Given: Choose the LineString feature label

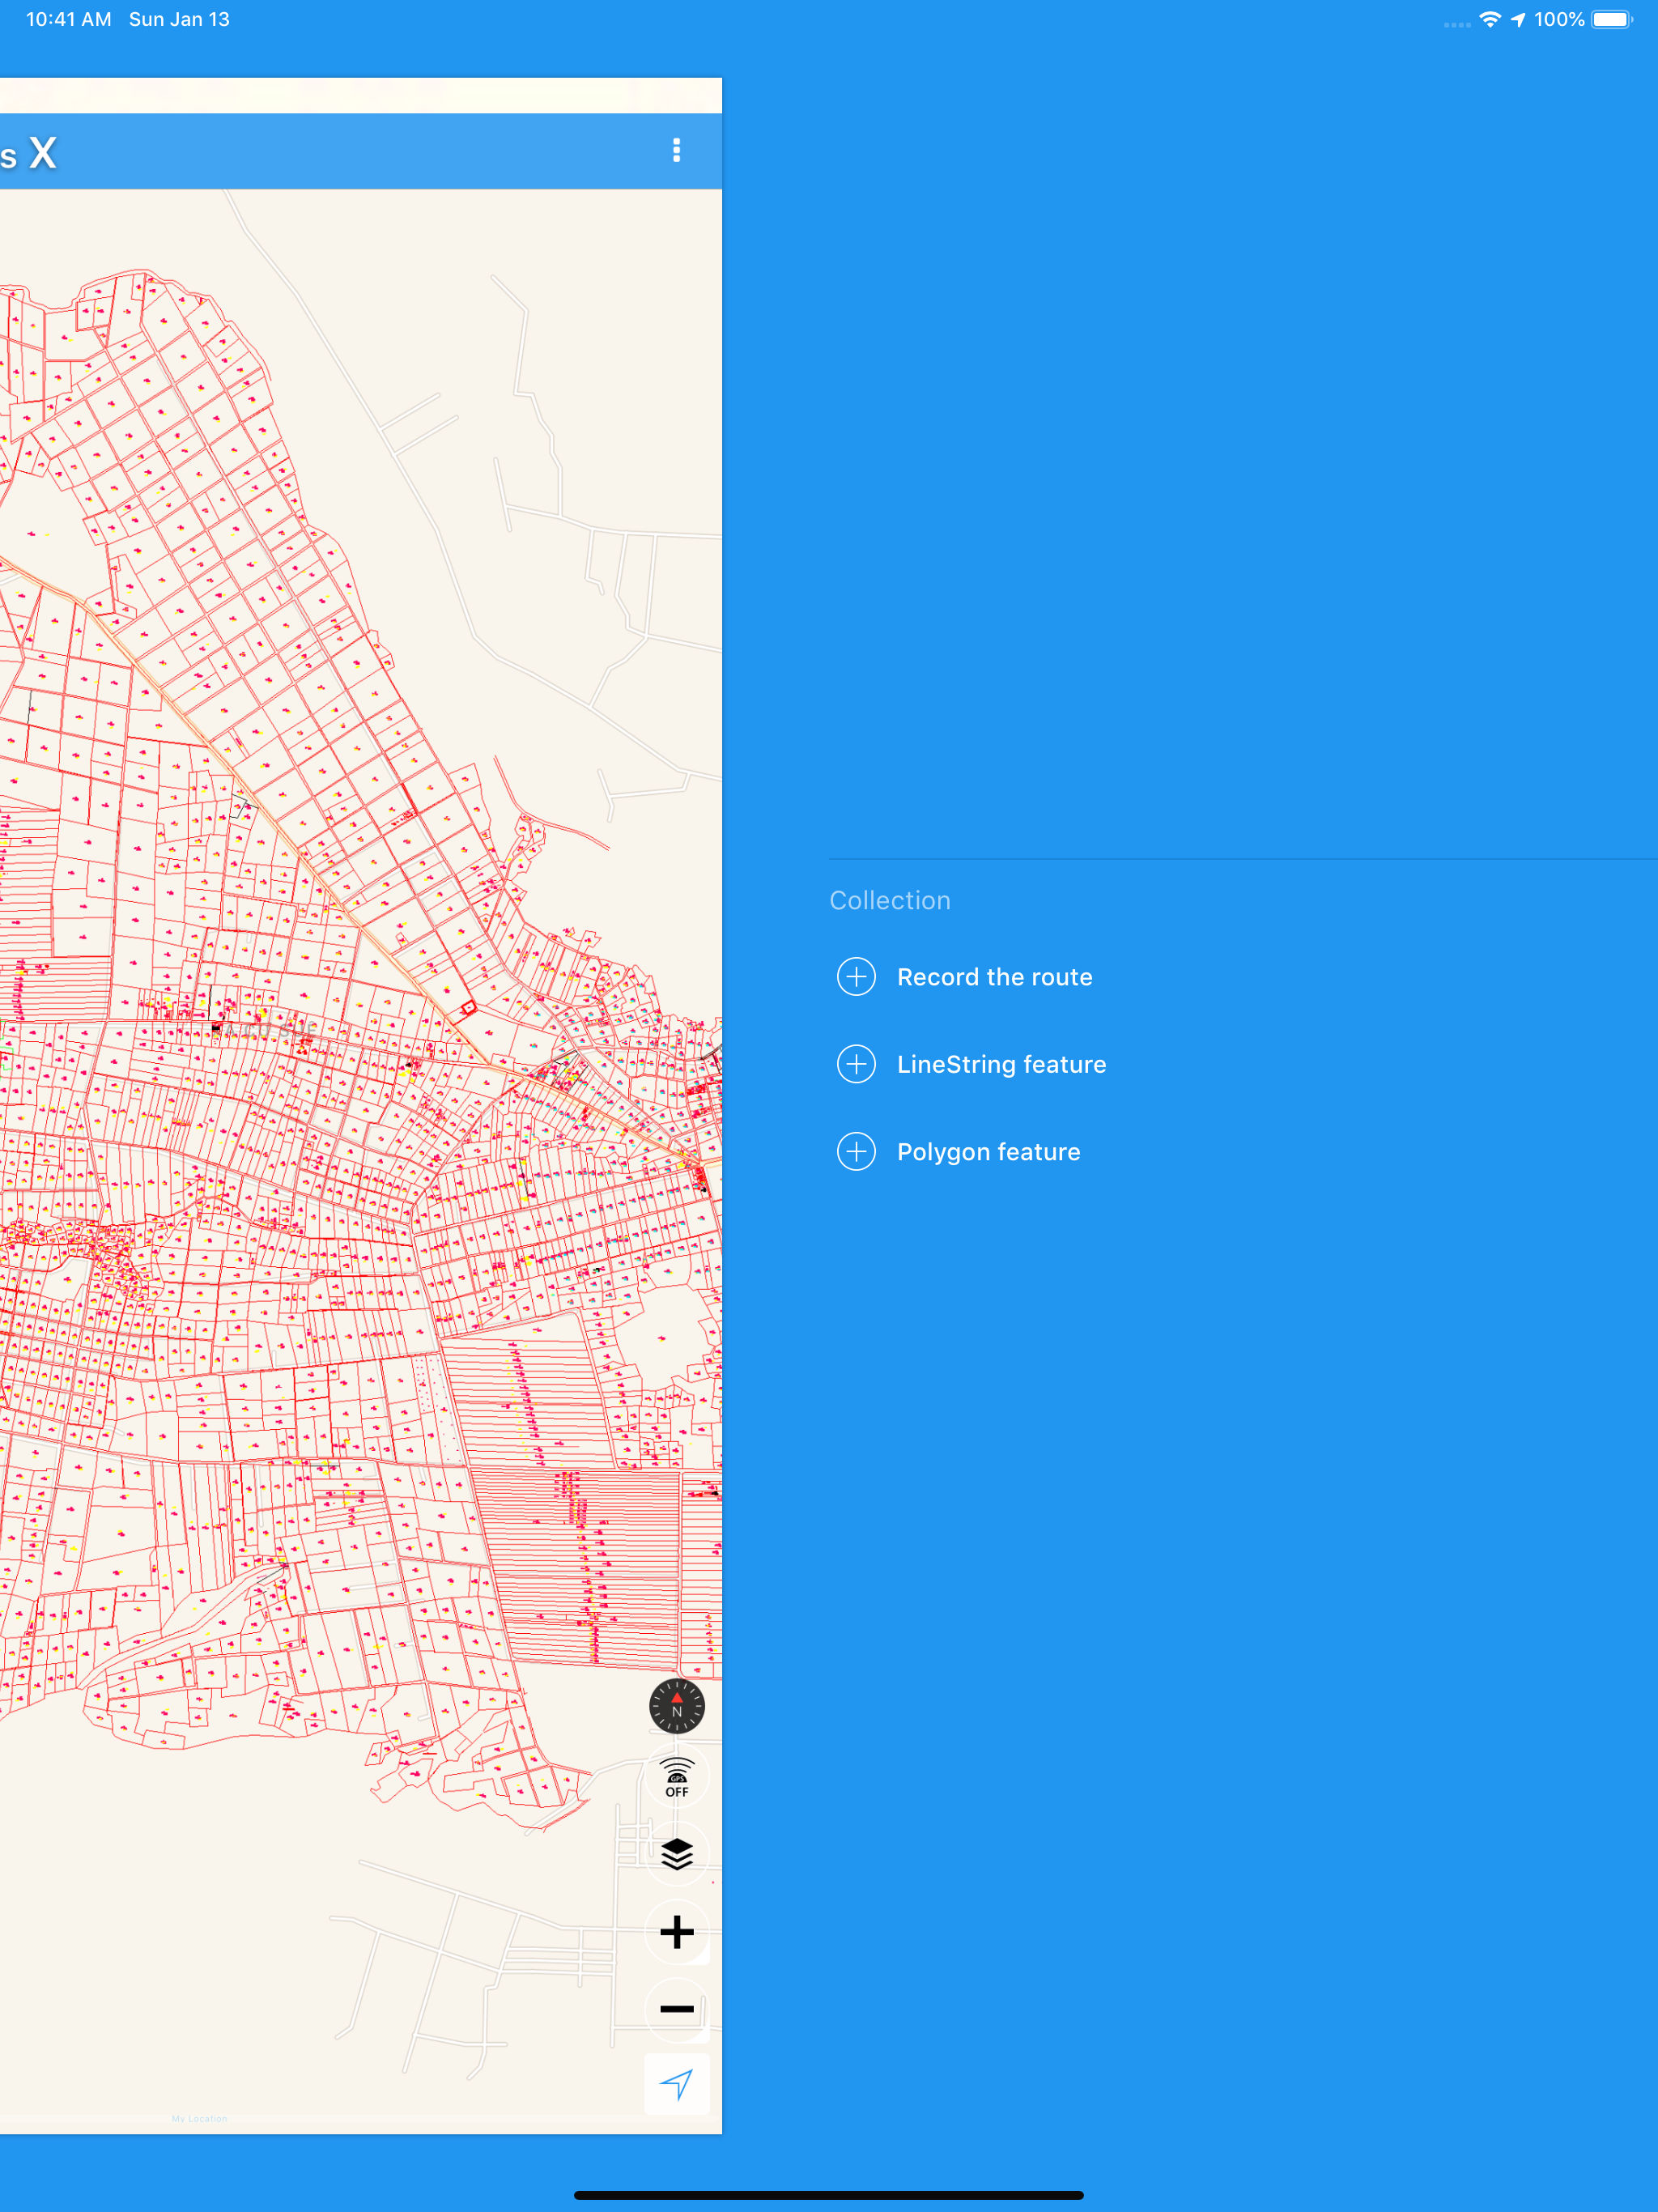Looking at the screenshot, I should coord(1001,1064).
